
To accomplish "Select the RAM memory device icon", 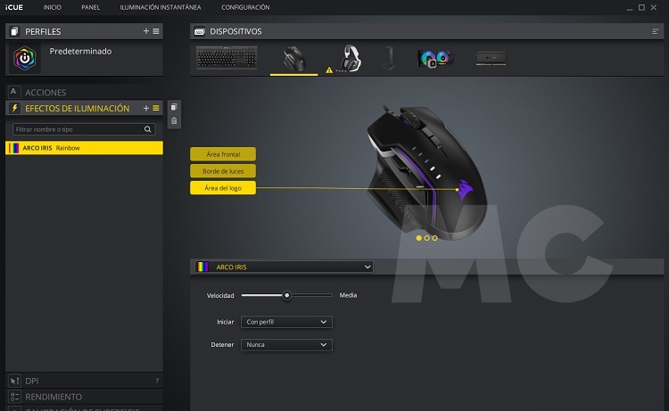I will tap(491, 59).
